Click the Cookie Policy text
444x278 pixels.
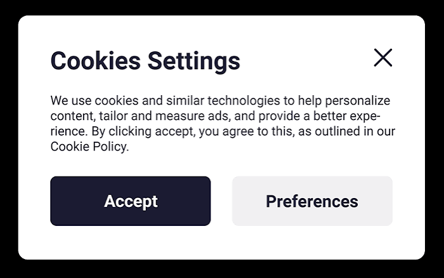click(89, 147)
